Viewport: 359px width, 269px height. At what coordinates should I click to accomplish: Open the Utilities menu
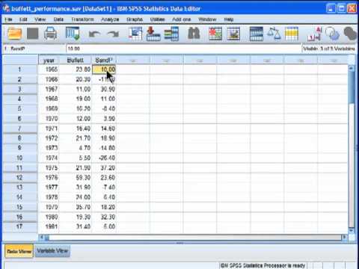click(158, 19)
